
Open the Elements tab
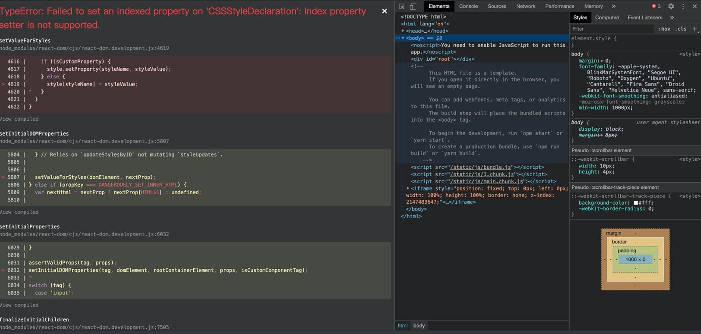coord(439,6)
